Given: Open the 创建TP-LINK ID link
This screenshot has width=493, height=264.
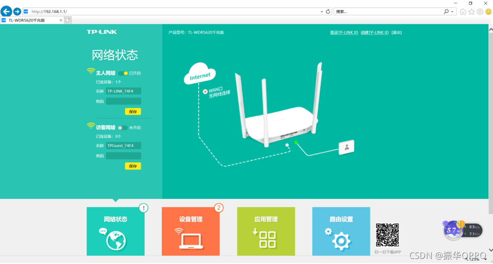Looking at the screenshot, I should click(374, 32).
